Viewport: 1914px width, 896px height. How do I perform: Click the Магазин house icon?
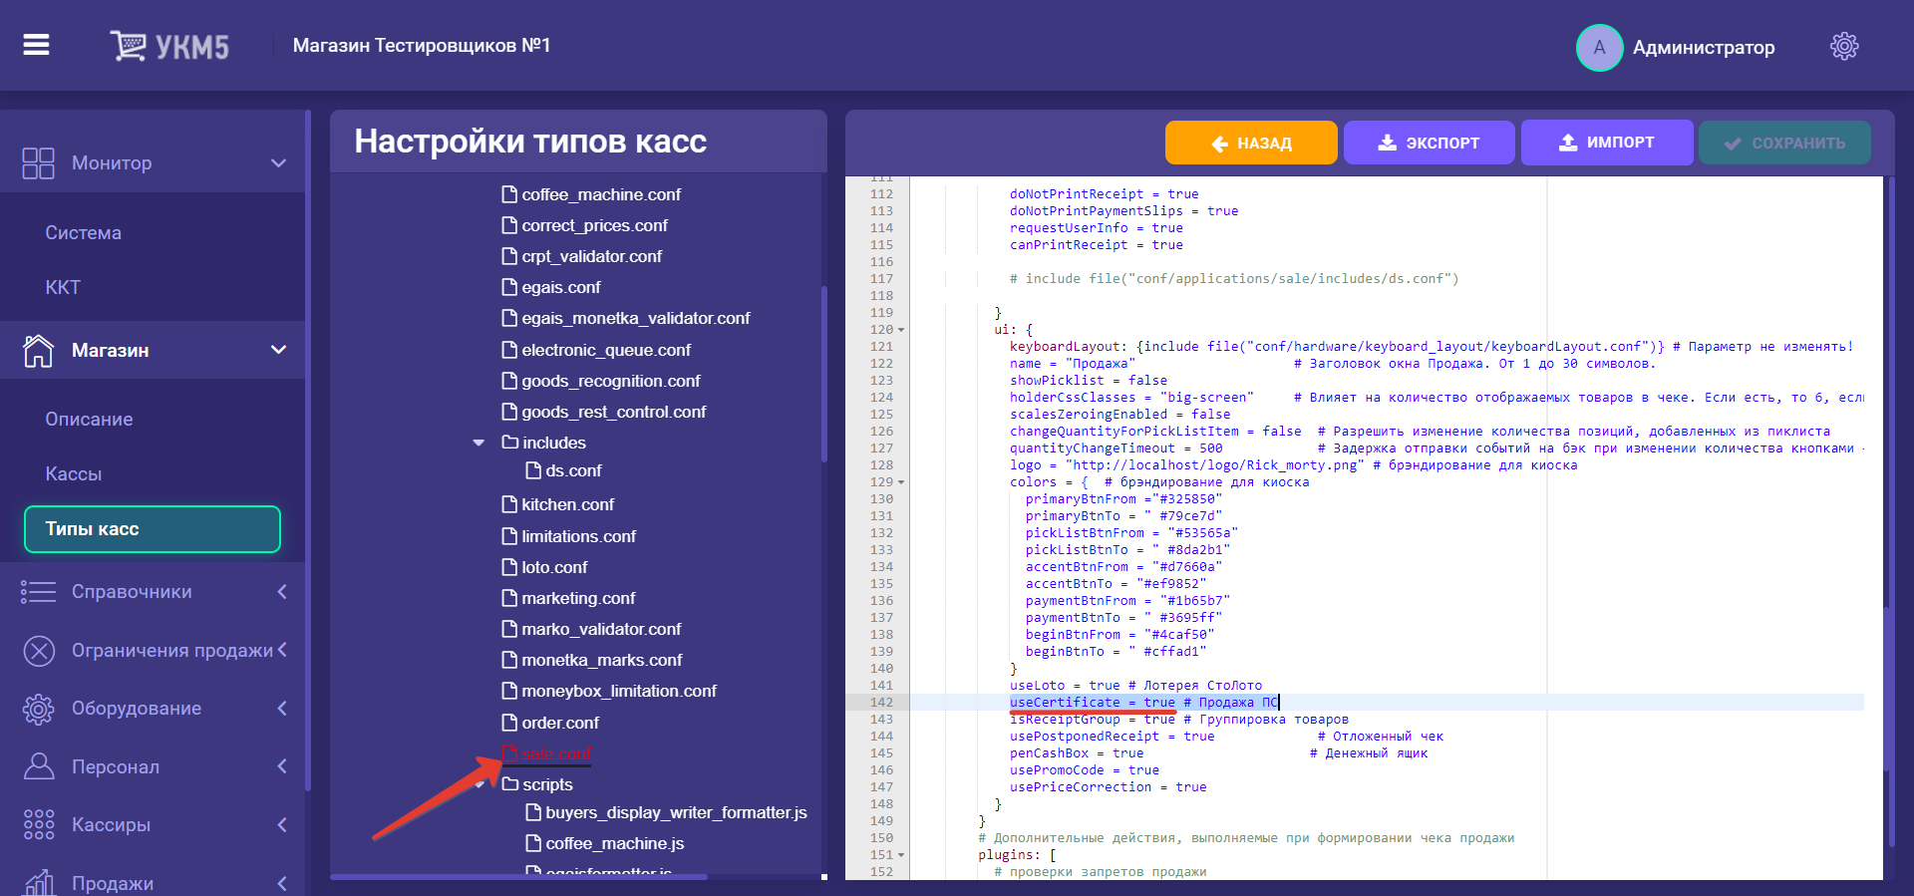38,350
